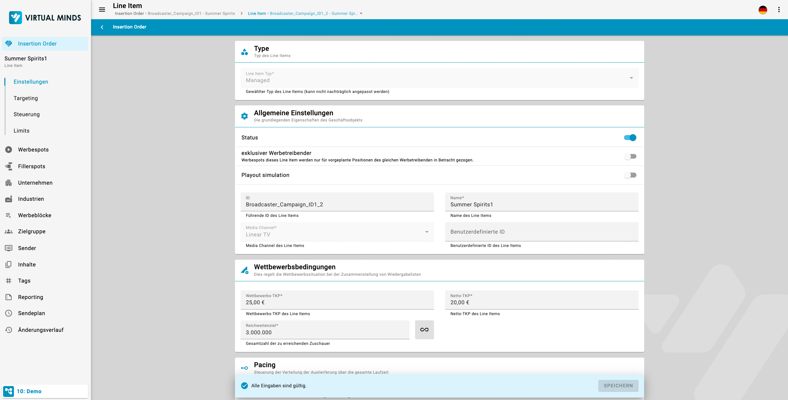788x400 pixels.
Task: Click the Reporting document icon
Action: [9, 297]
